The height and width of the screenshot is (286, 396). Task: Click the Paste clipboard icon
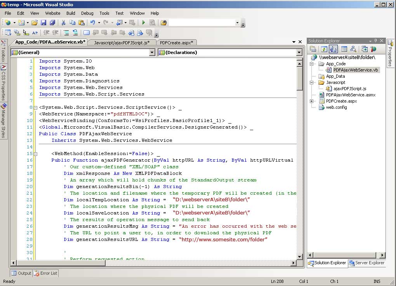(x=81, y=23)
